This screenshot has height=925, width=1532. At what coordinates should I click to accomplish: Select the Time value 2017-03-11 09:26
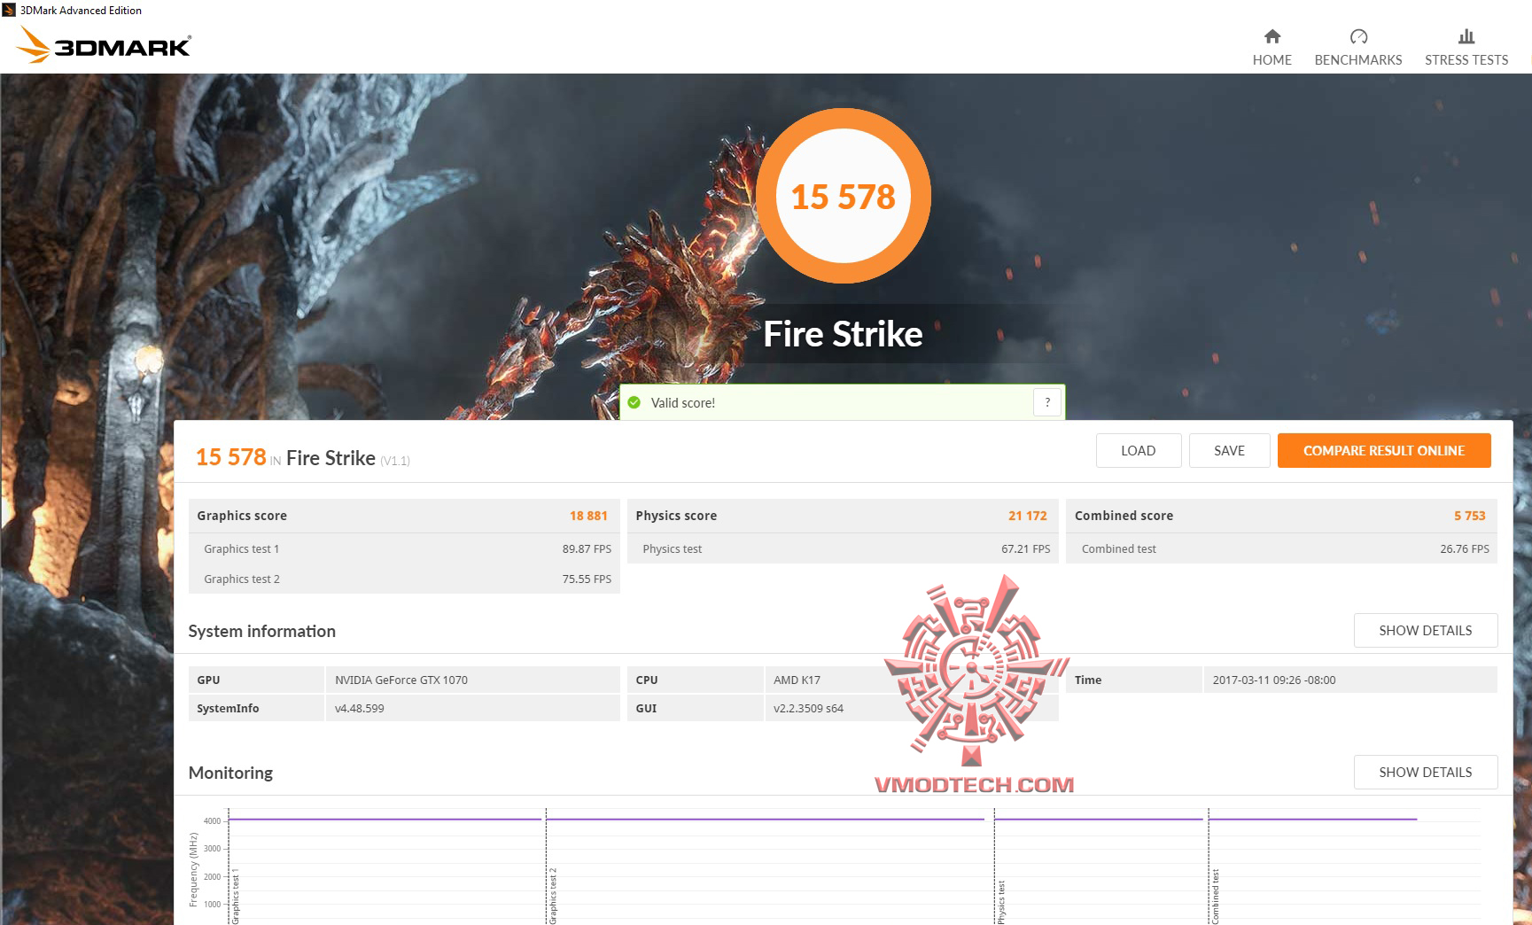click(1273, 680)
